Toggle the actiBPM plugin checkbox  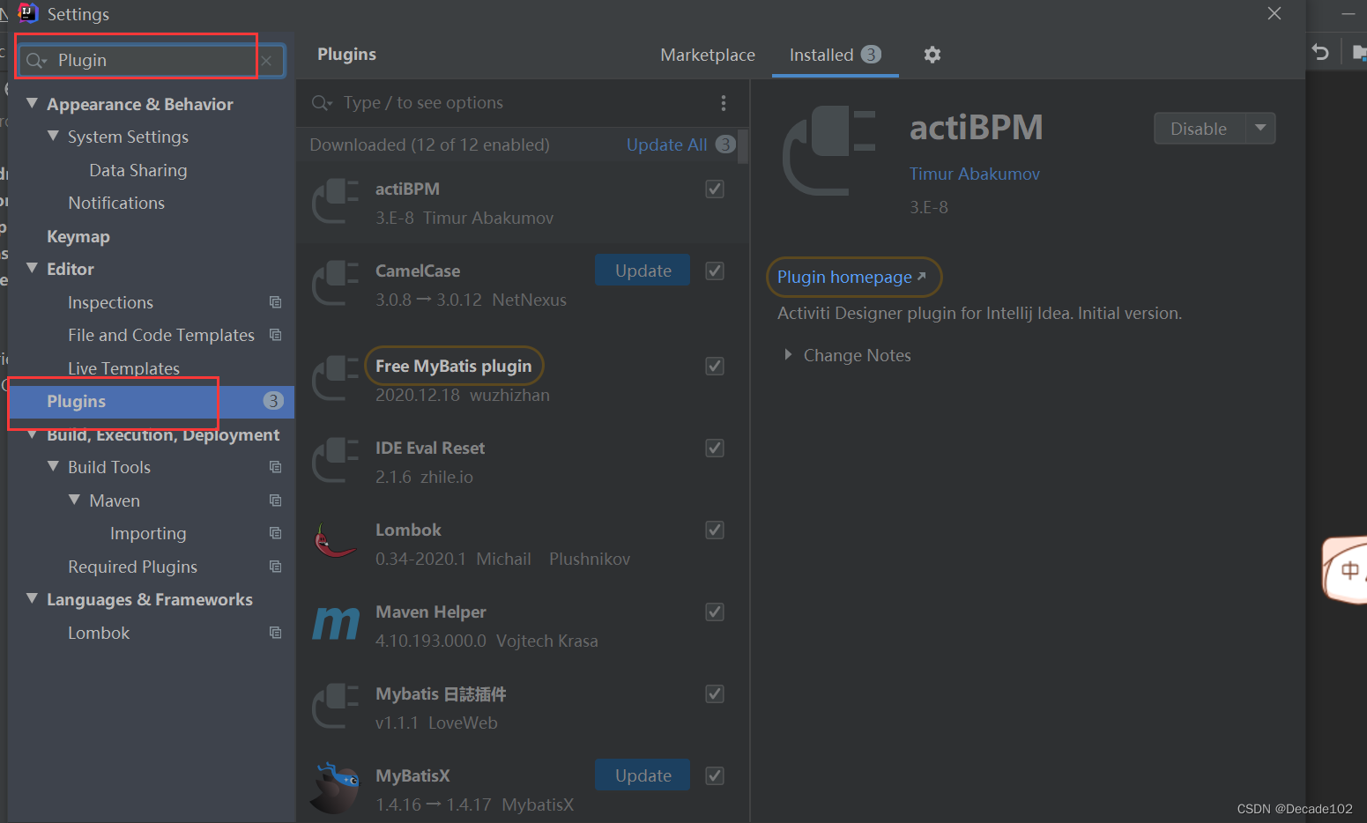(715, 189)
